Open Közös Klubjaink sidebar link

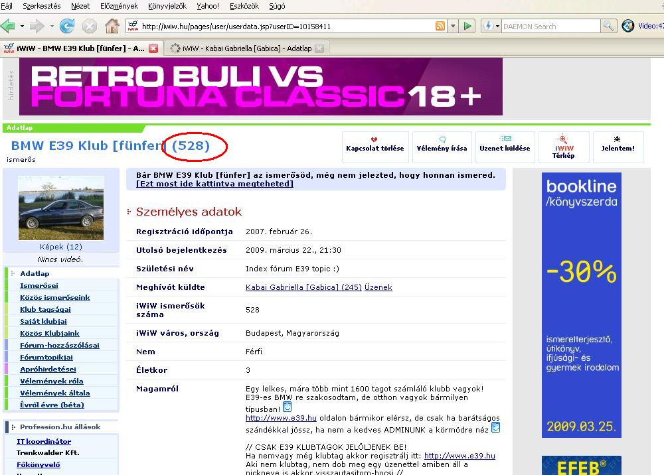(x=50, y=333)
